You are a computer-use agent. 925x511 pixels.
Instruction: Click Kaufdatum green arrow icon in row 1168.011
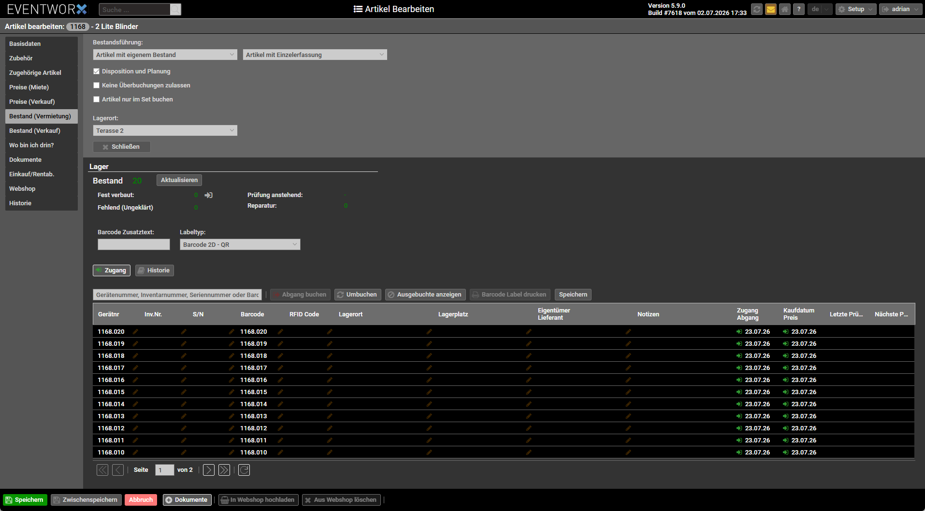785,440
